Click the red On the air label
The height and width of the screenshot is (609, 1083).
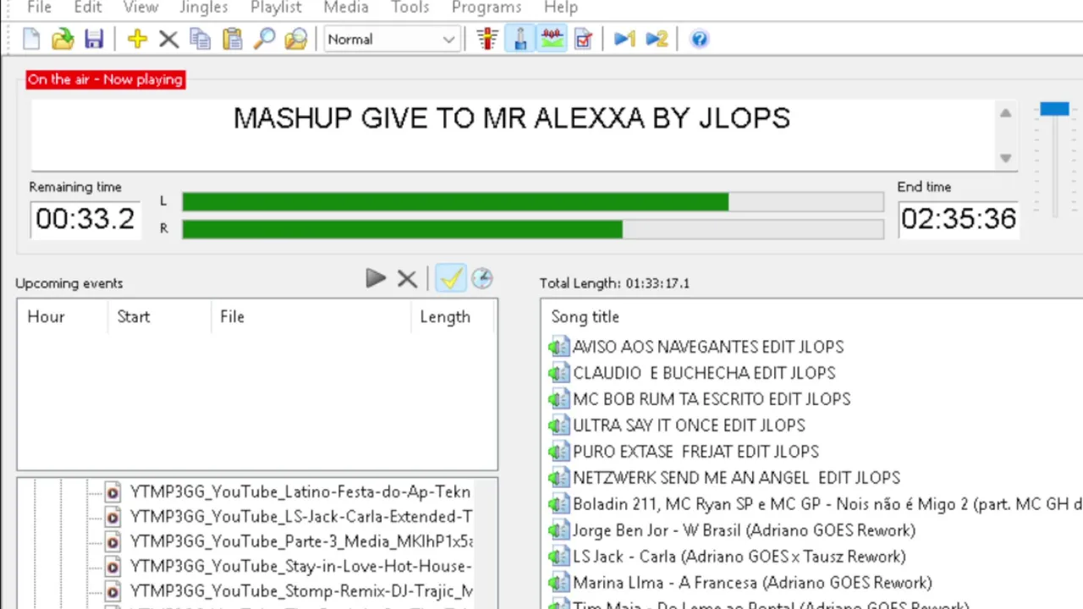(x=105, y=80)
